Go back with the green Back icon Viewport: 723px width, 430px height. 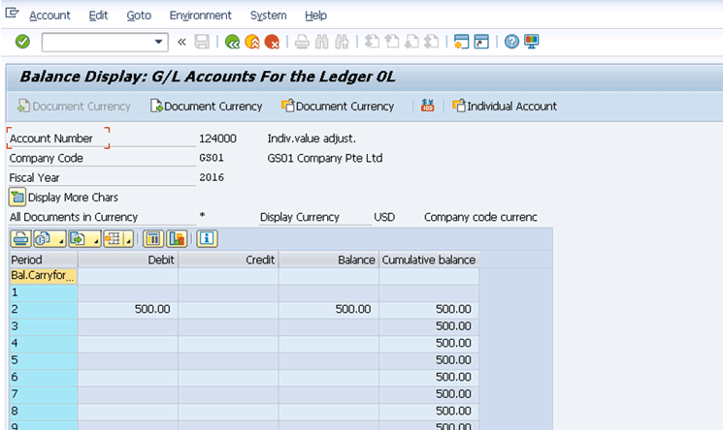(x=232, y=42)
